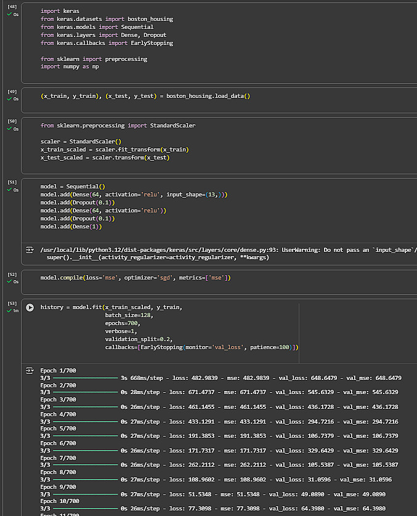Click the Epoch 1/700 progress bar

click(x=84, y=378)
